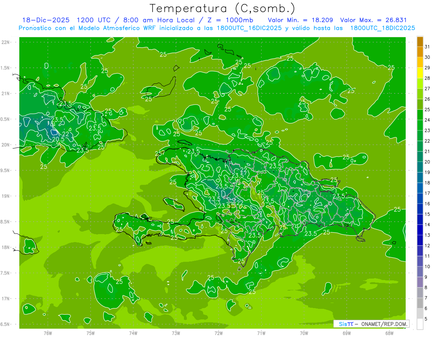Click the value 19 on the color scale

428,172
